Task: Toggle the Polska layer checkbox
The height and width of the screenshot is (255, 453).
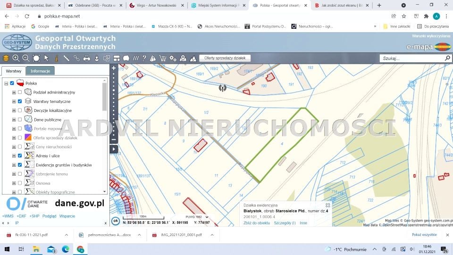Action: click(x=12, y=83)
